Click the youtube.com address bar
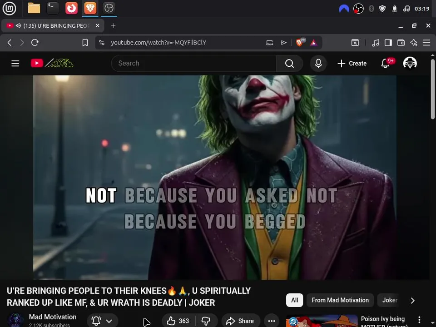Viewport: 436px width, 327px height. coord(159,43)
